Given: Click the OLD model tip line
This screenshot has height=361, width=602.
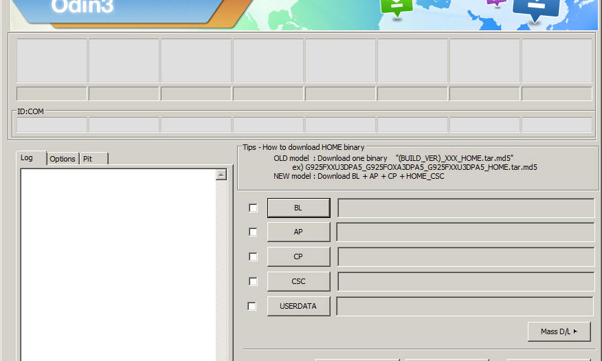Looking at the screenshot, I should click(394, 158).
